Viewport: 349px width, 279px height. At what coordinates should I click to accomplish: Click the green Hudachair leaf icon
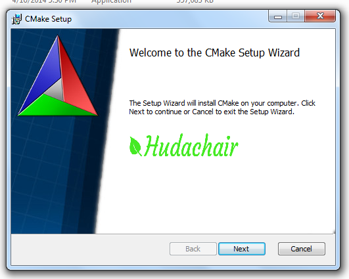click(135, 146)
